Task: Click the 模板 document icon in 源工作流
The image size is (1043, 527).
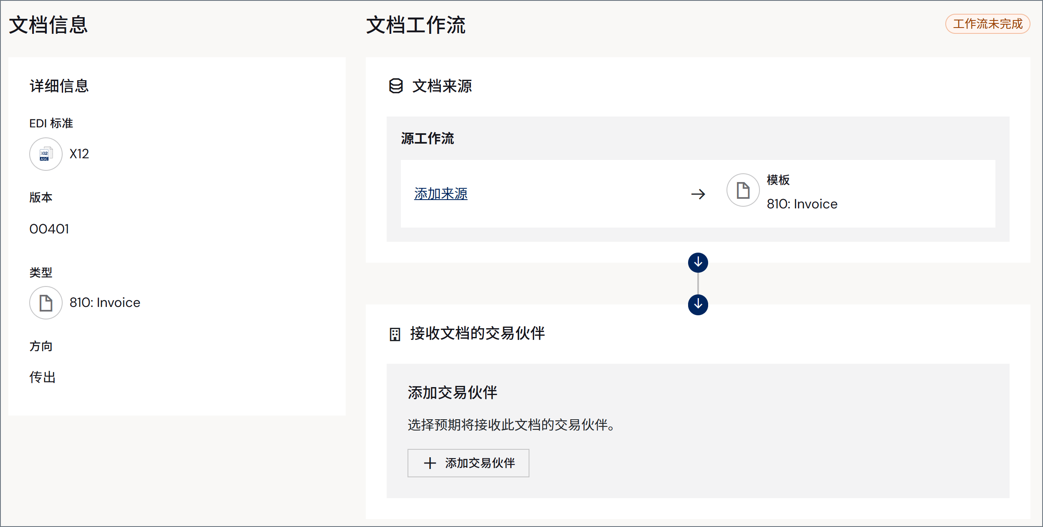Action: 743,190
